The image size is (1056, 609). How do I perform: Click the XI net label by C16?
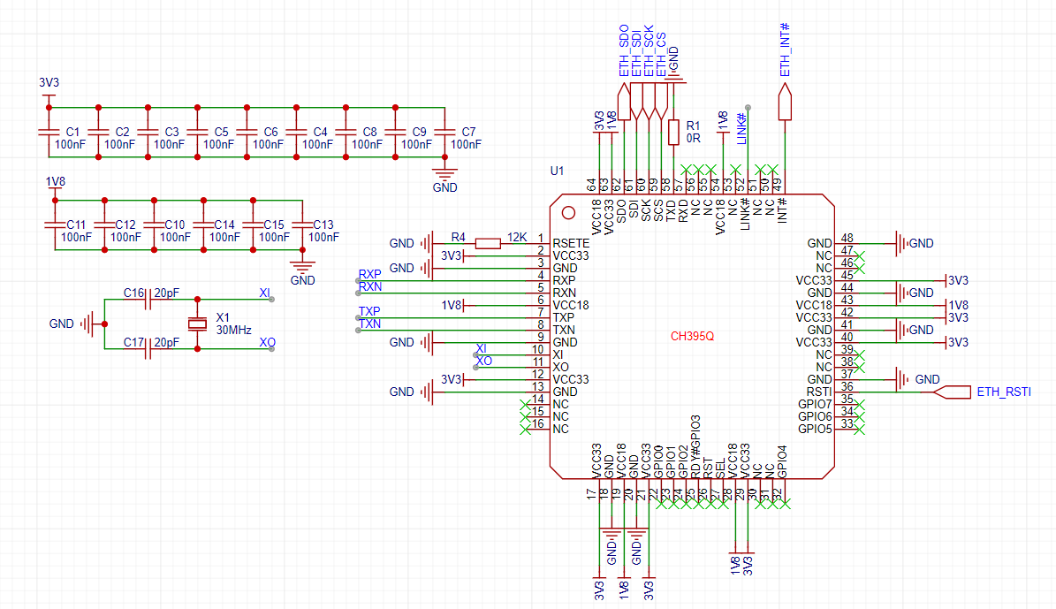265,293
